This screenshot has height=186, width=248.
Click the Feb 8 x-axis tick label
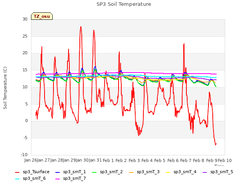point(199,160)
